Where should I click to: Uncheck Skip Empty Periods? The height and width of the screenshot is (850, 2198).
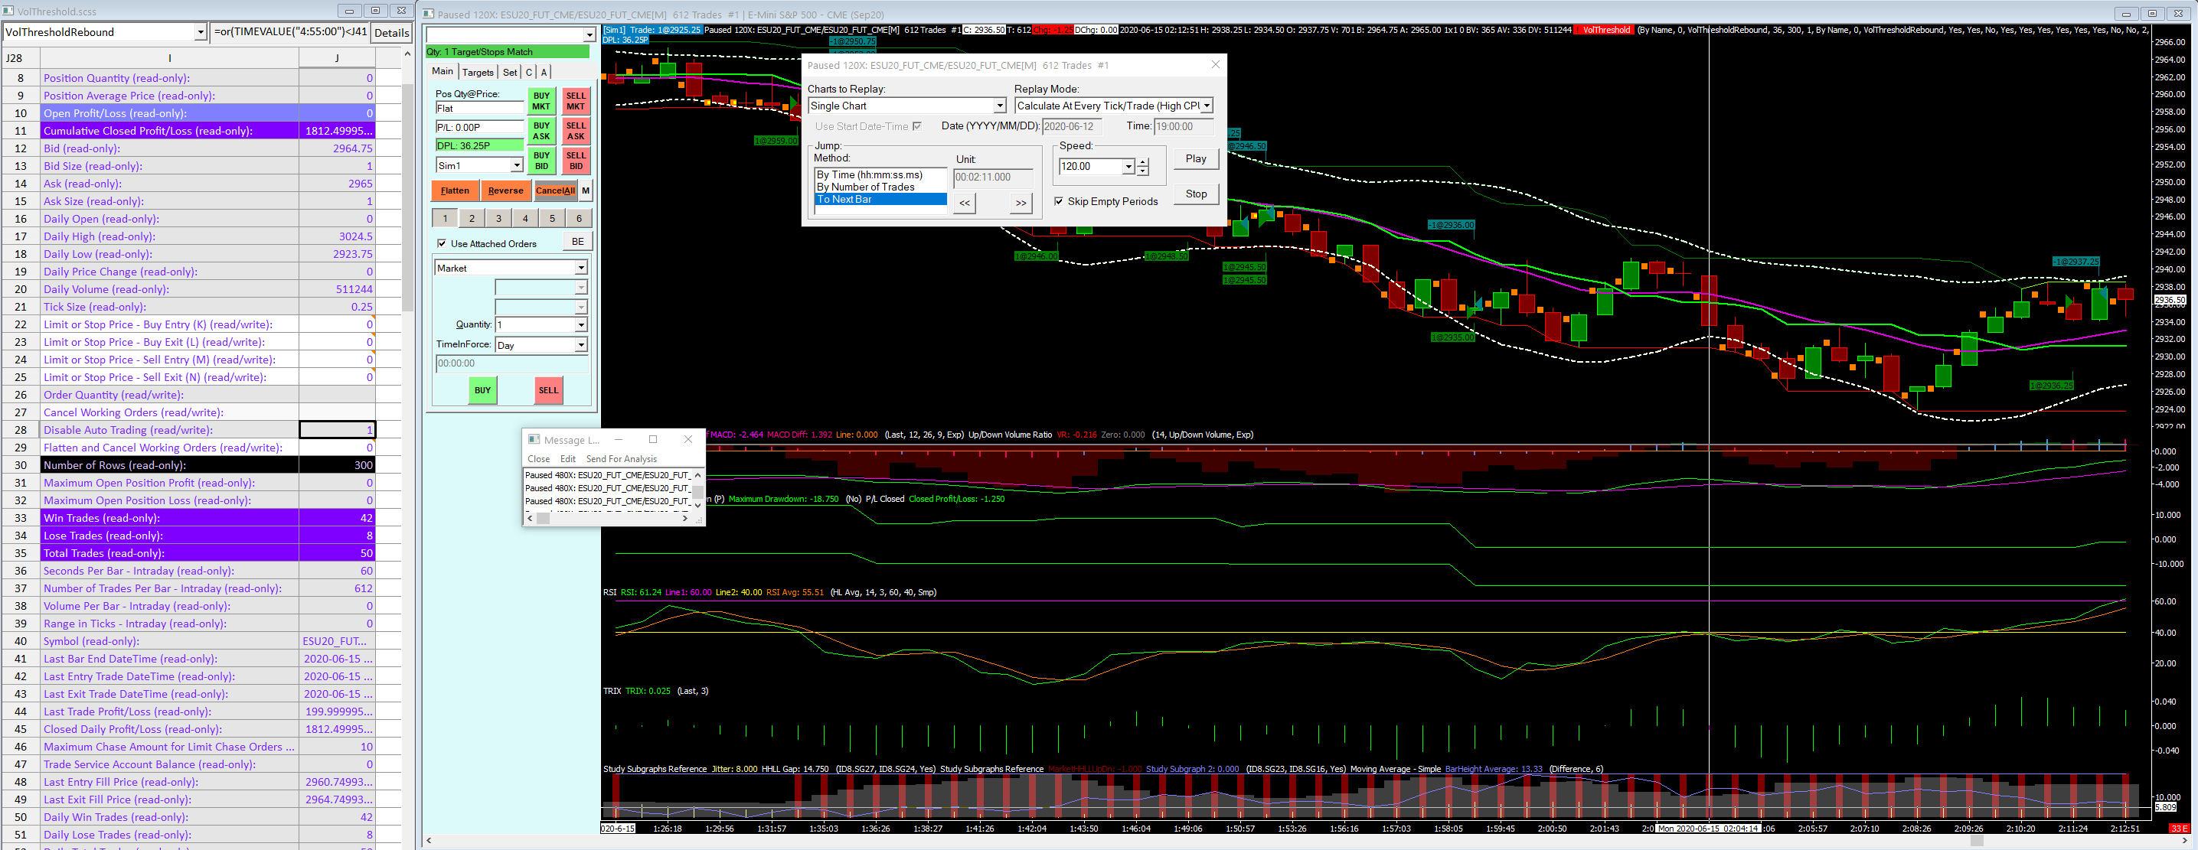(x=1059, y=202)
